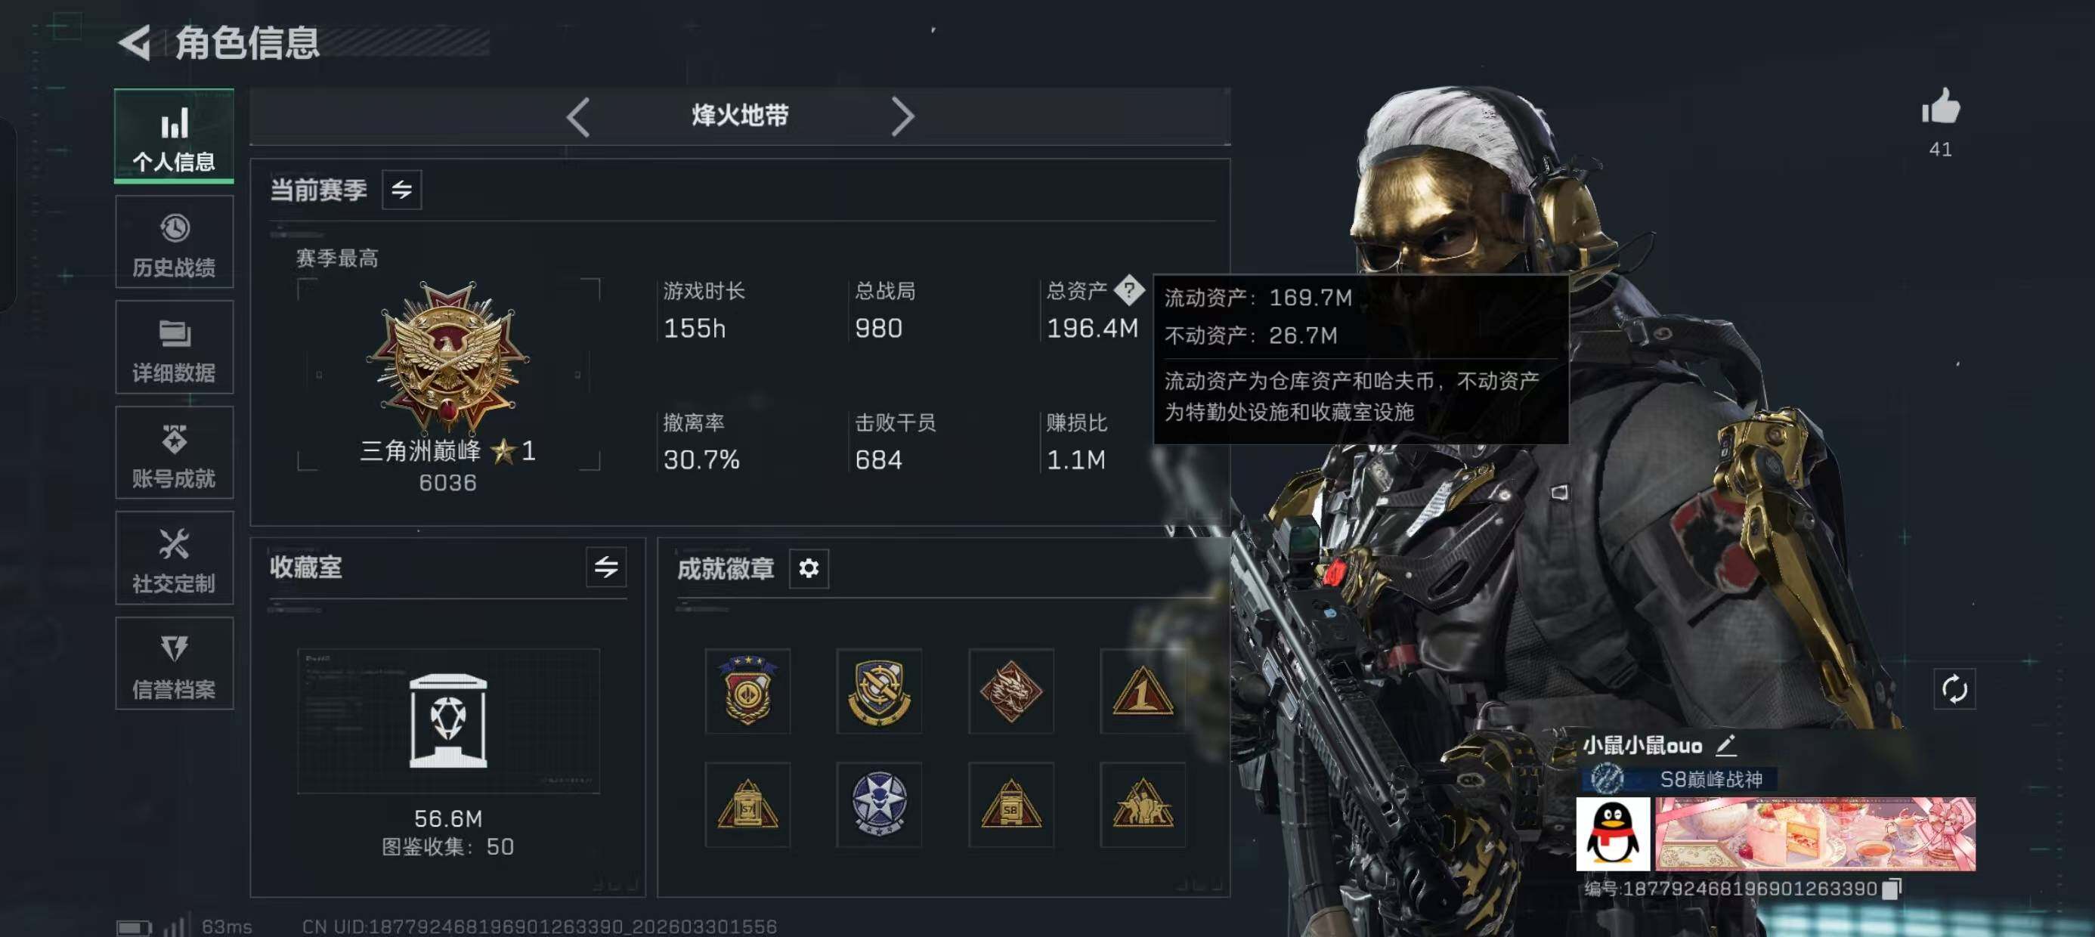Toggle the 收藏室 swap button

click(606, 567)
